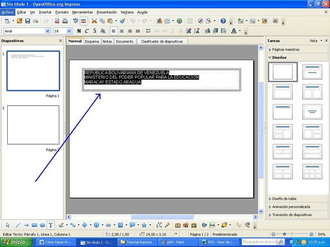Close the Diapositivas panel
Screen dimensions: 330x247
pyautogui.click(x=61, y=41)
